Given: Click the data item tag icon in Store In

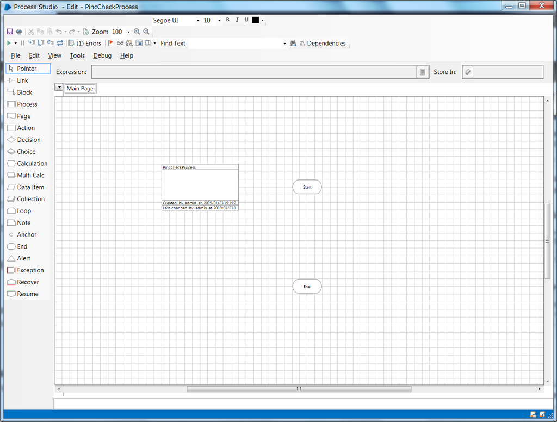Looking at the screenshot, I should (468, 72).
